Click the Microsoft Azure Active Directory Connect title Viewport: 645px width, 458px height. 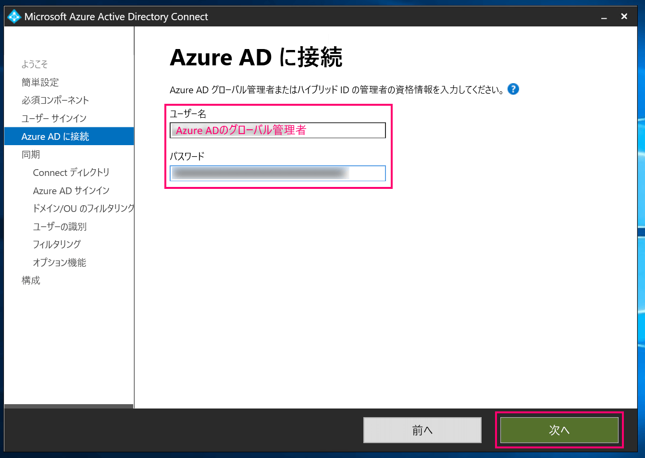(116, 16)
